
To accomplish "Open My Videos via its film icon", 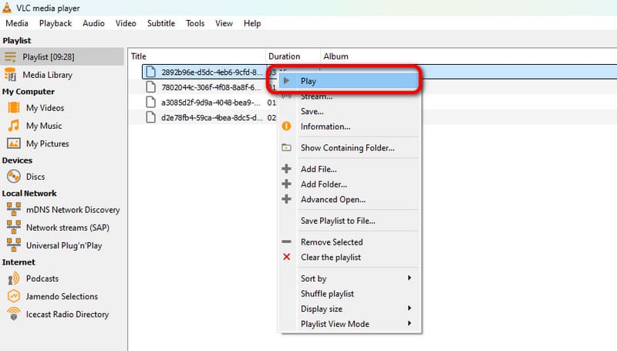I will (x=12, y=108).
